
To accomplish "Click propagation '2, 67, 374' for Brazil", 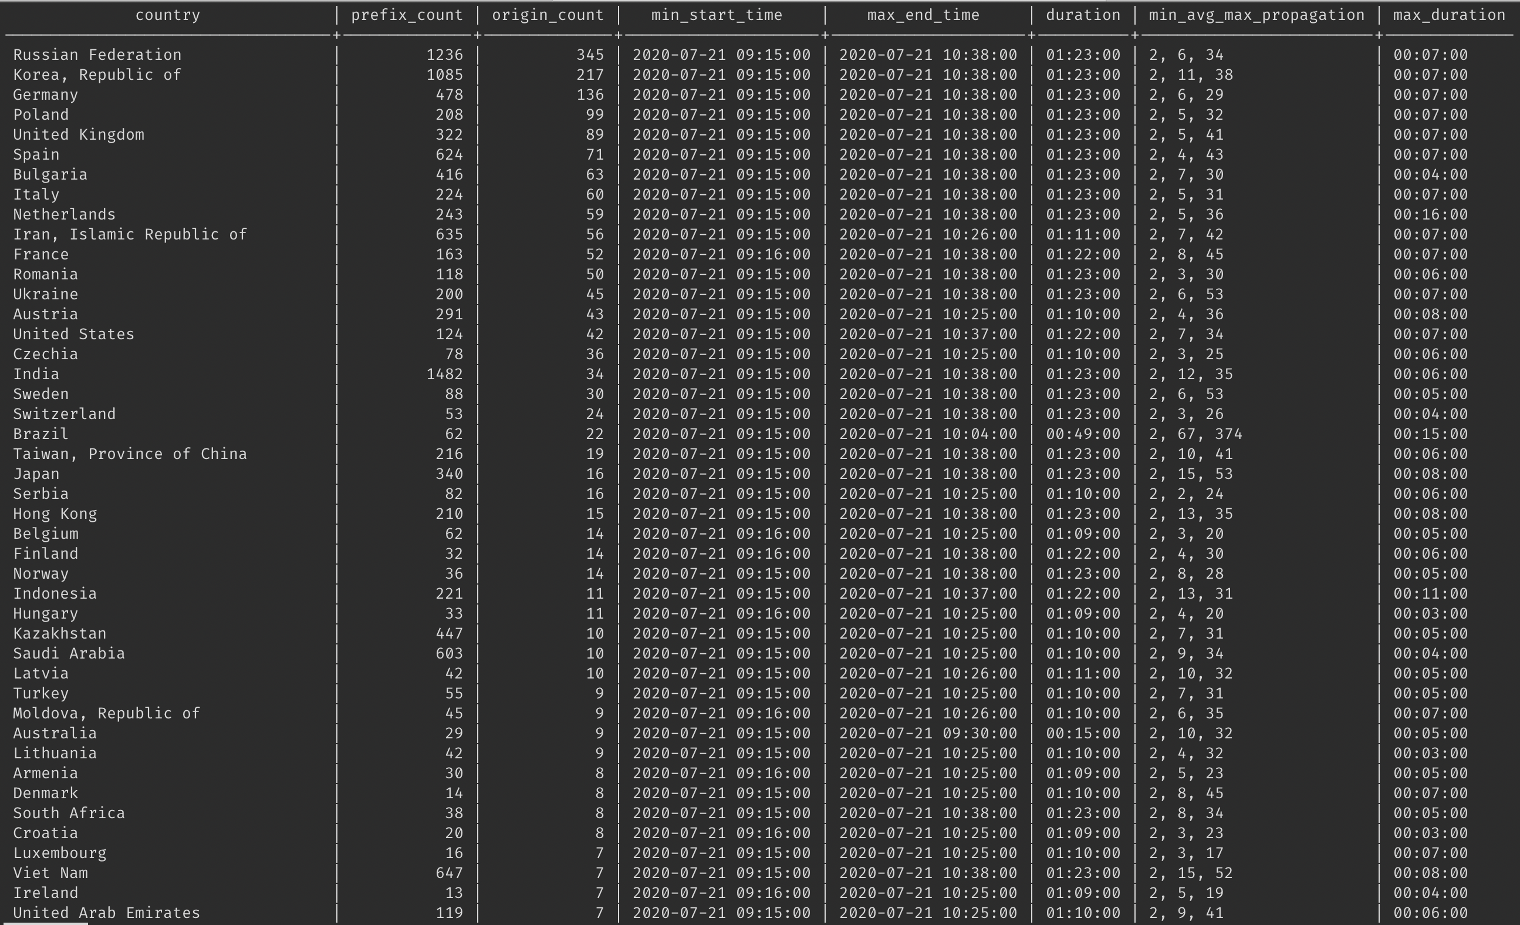I will coord(1195,434).
